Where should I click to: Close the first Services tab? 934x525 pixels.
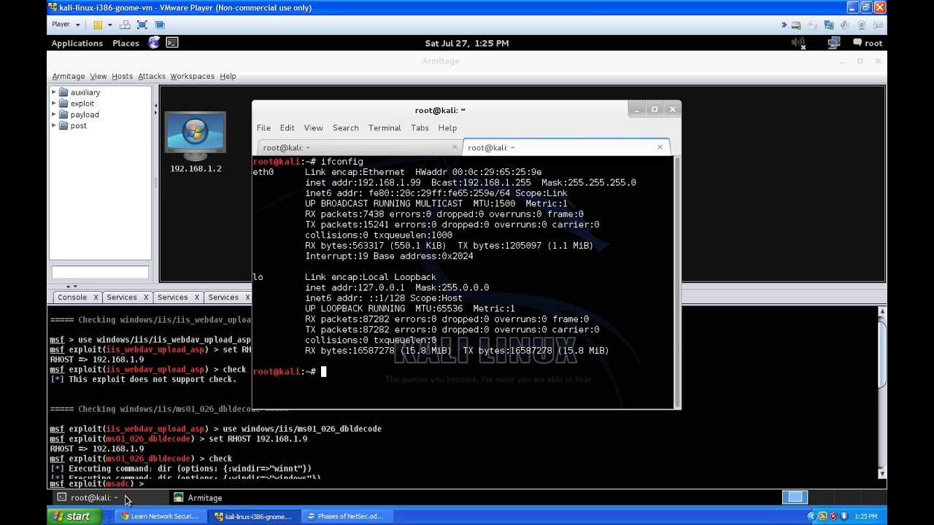tap(146, 297)
